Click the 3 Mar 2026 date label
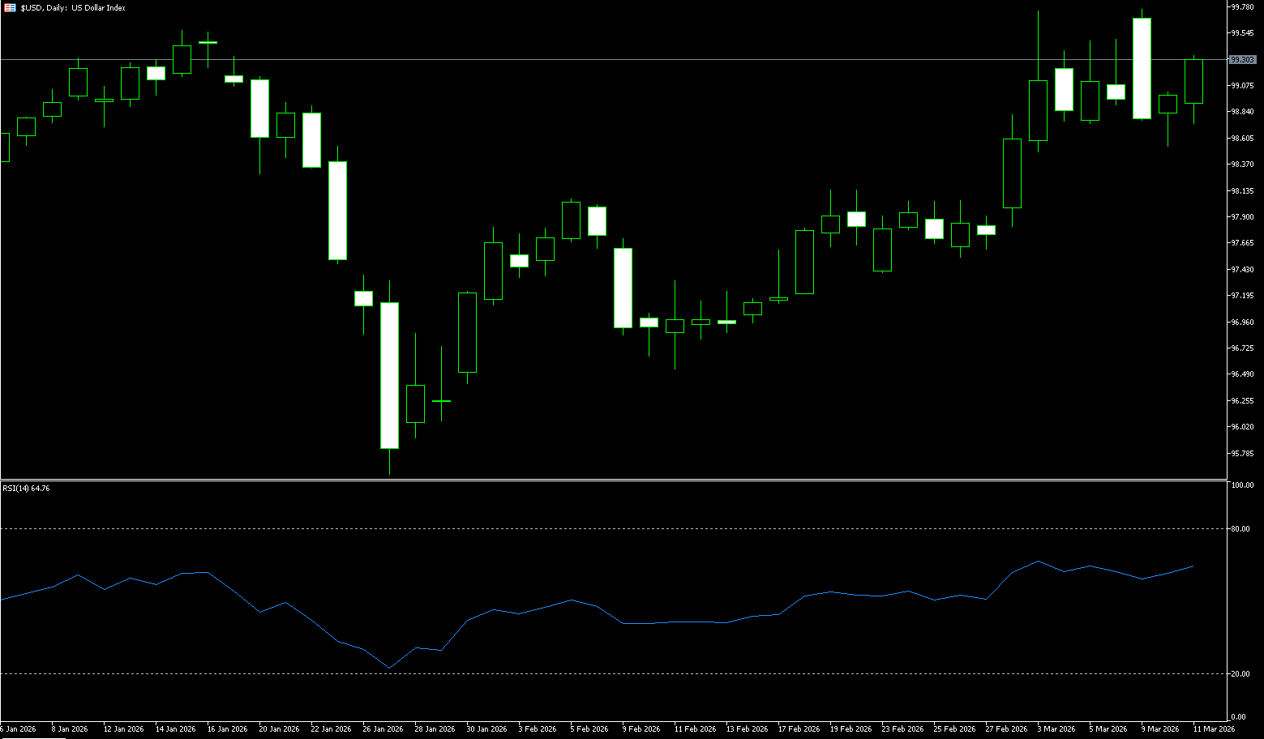This screenshot has width=1264, height=739. tap(1056, 729)
